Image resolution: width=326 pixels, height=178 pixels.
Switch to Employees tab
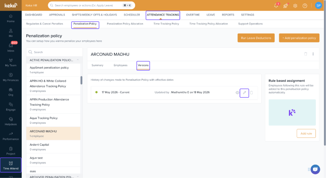click(x=120, y=65)
